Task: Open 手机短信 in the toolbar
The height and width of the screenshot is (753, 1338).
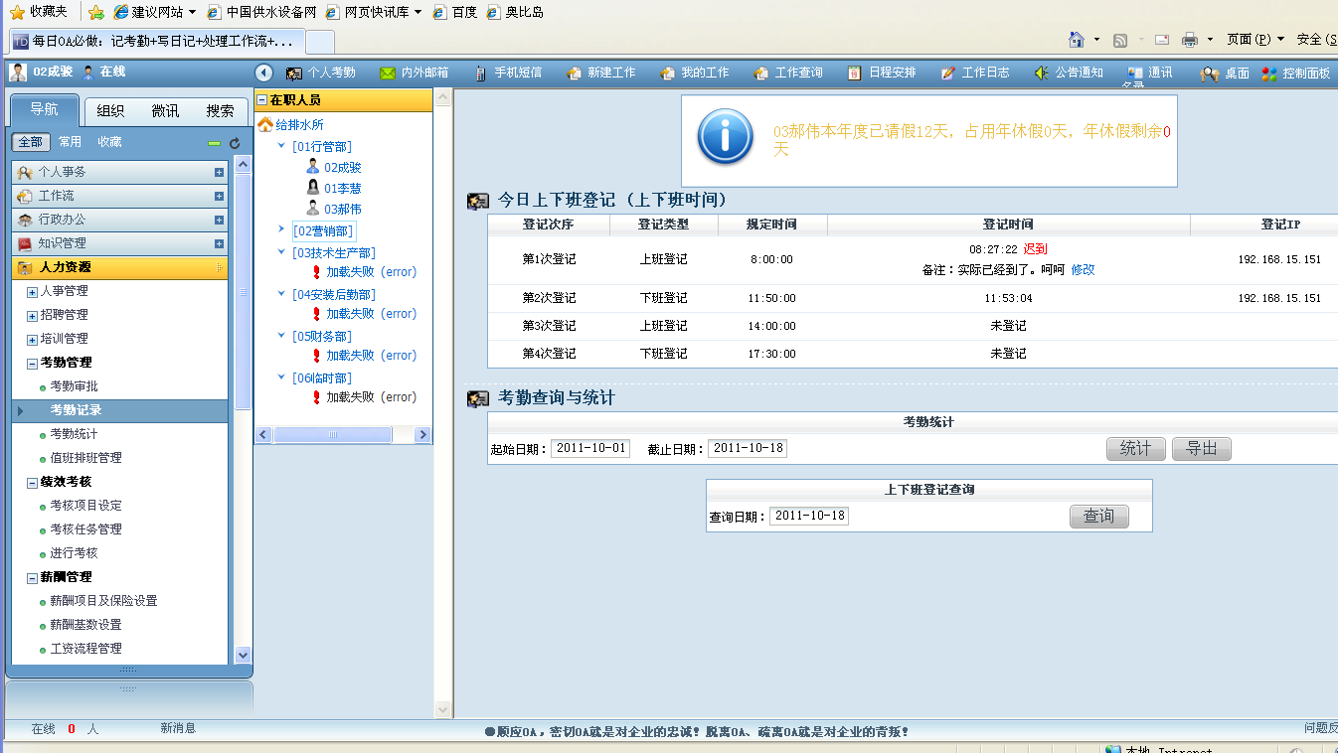Action: tap(507, 73)
